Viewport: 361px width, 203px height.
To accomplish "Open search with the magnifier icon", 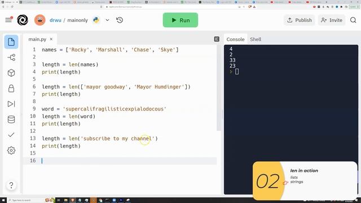I will click(353, 20).
